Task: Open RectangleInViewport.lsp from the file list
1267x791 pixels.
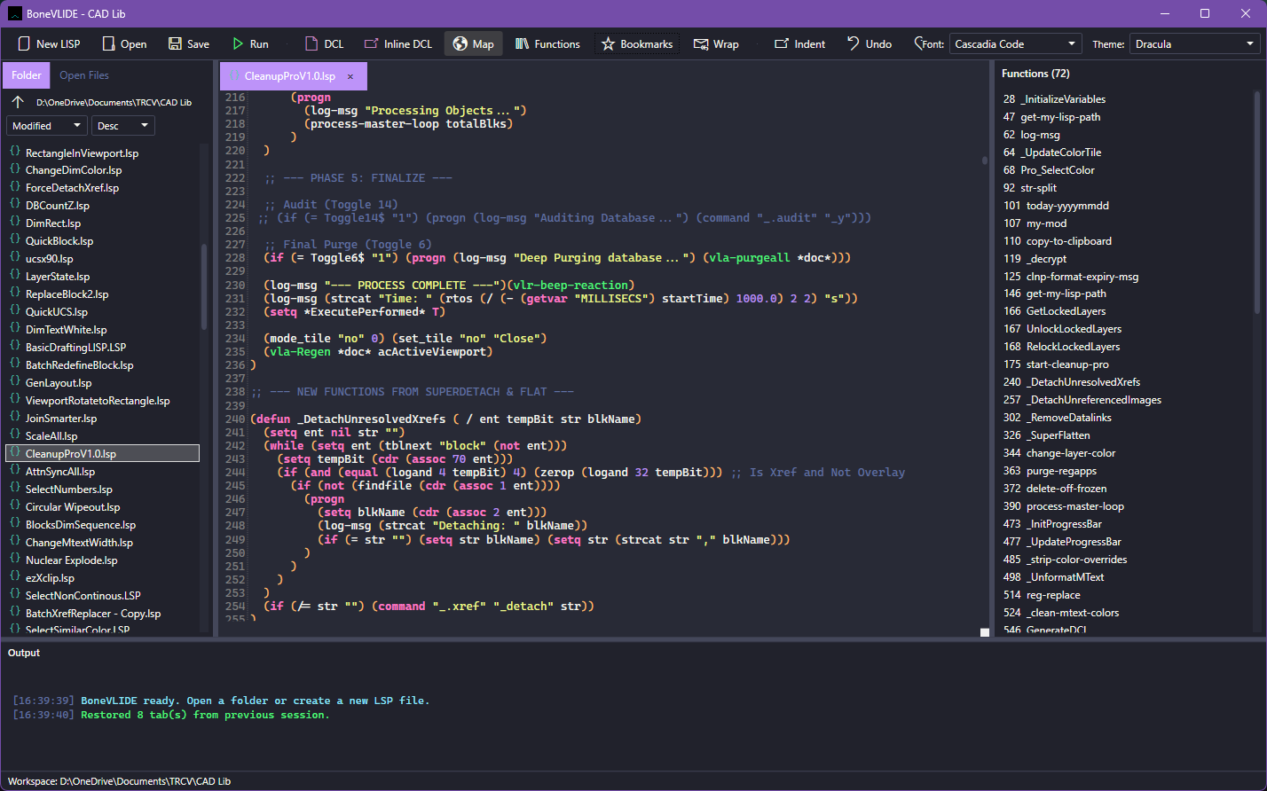Action: click(82, 153)
